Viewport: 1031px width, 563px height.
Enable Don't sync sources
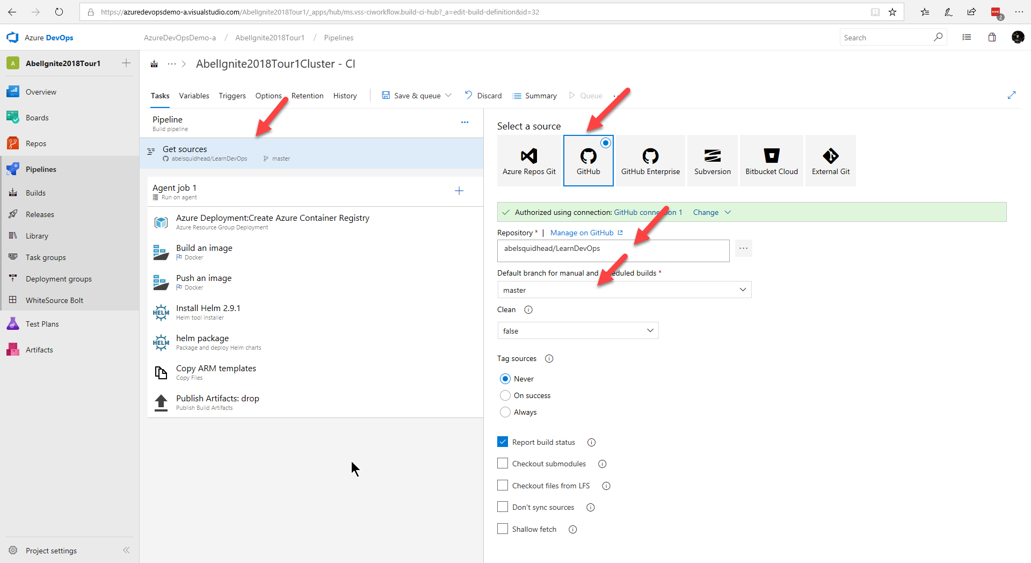(503, 507)
